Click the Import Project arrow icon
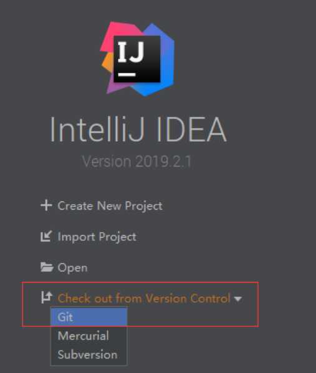The width and height of the screenshot is (316, 373). [46, 236]
